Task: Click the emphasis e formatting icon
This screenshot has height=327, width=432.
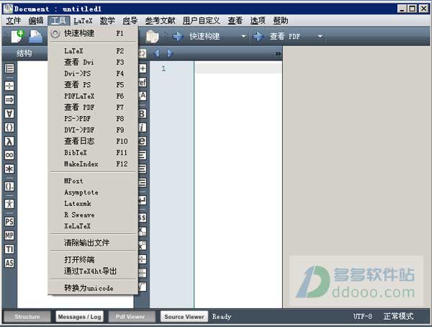Action: click(142, 141)
